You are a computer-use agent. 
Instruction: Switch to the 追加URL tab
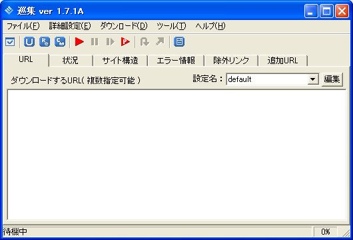[283, 61]
